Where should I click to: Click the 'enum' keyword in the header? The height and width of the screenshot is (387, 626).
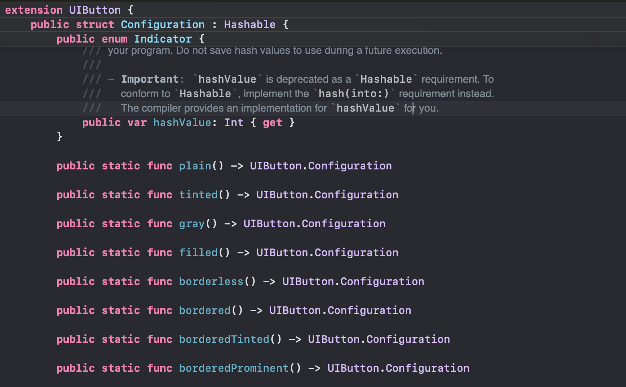(x=115, y=39)
